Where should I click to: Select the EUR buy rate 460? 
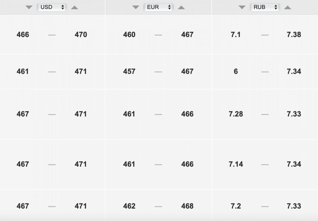point(129,35)
